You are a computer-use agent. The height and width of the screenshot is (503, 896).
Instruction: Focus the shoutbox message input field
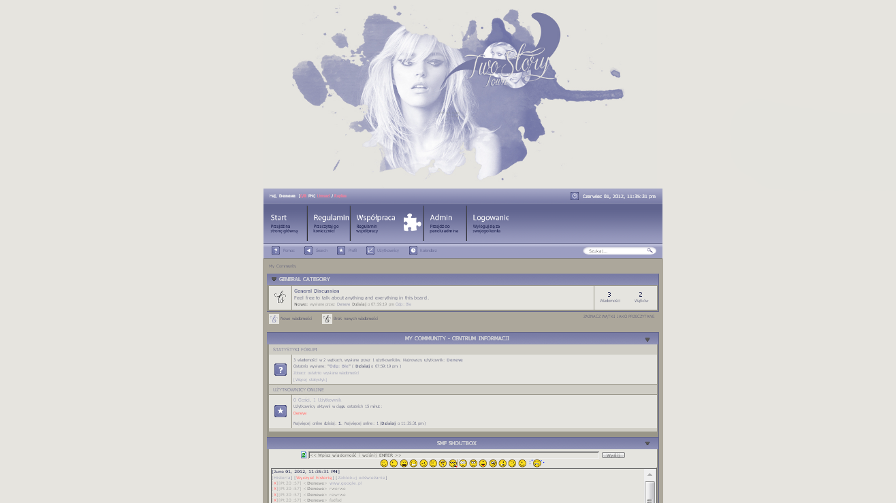(x=453, y=455)
